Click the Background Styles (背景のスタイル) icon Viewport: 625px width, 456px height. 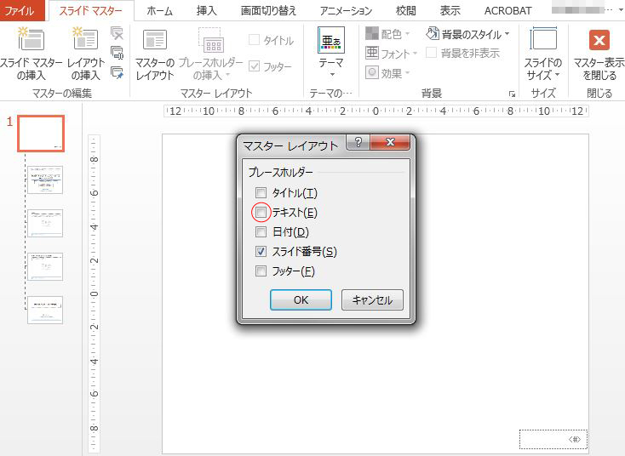[x=433, y=33]
